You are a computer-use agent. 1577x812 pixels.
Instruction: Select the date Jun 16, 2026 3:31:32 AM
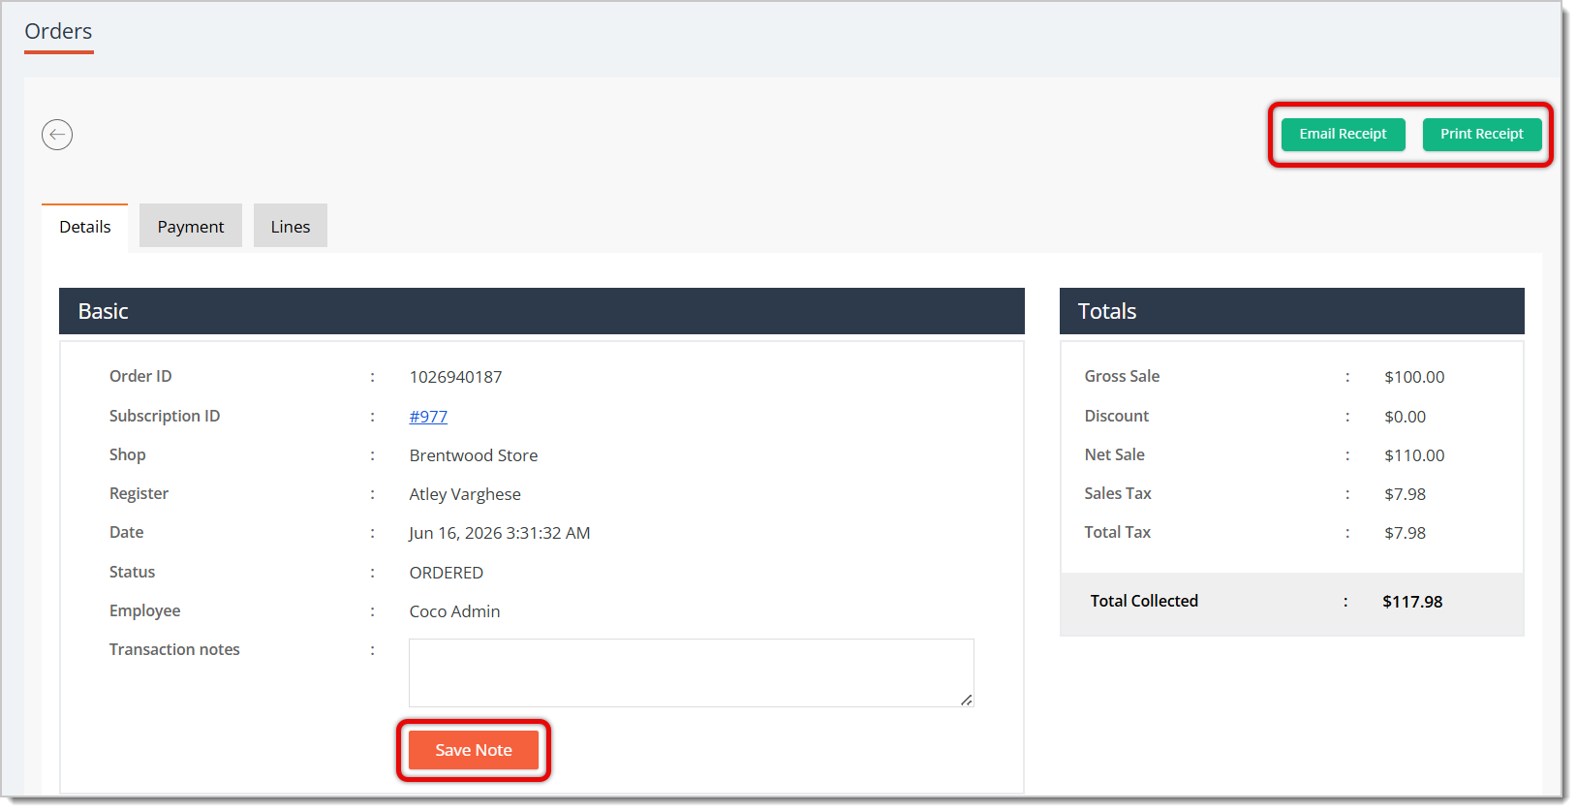500,533
